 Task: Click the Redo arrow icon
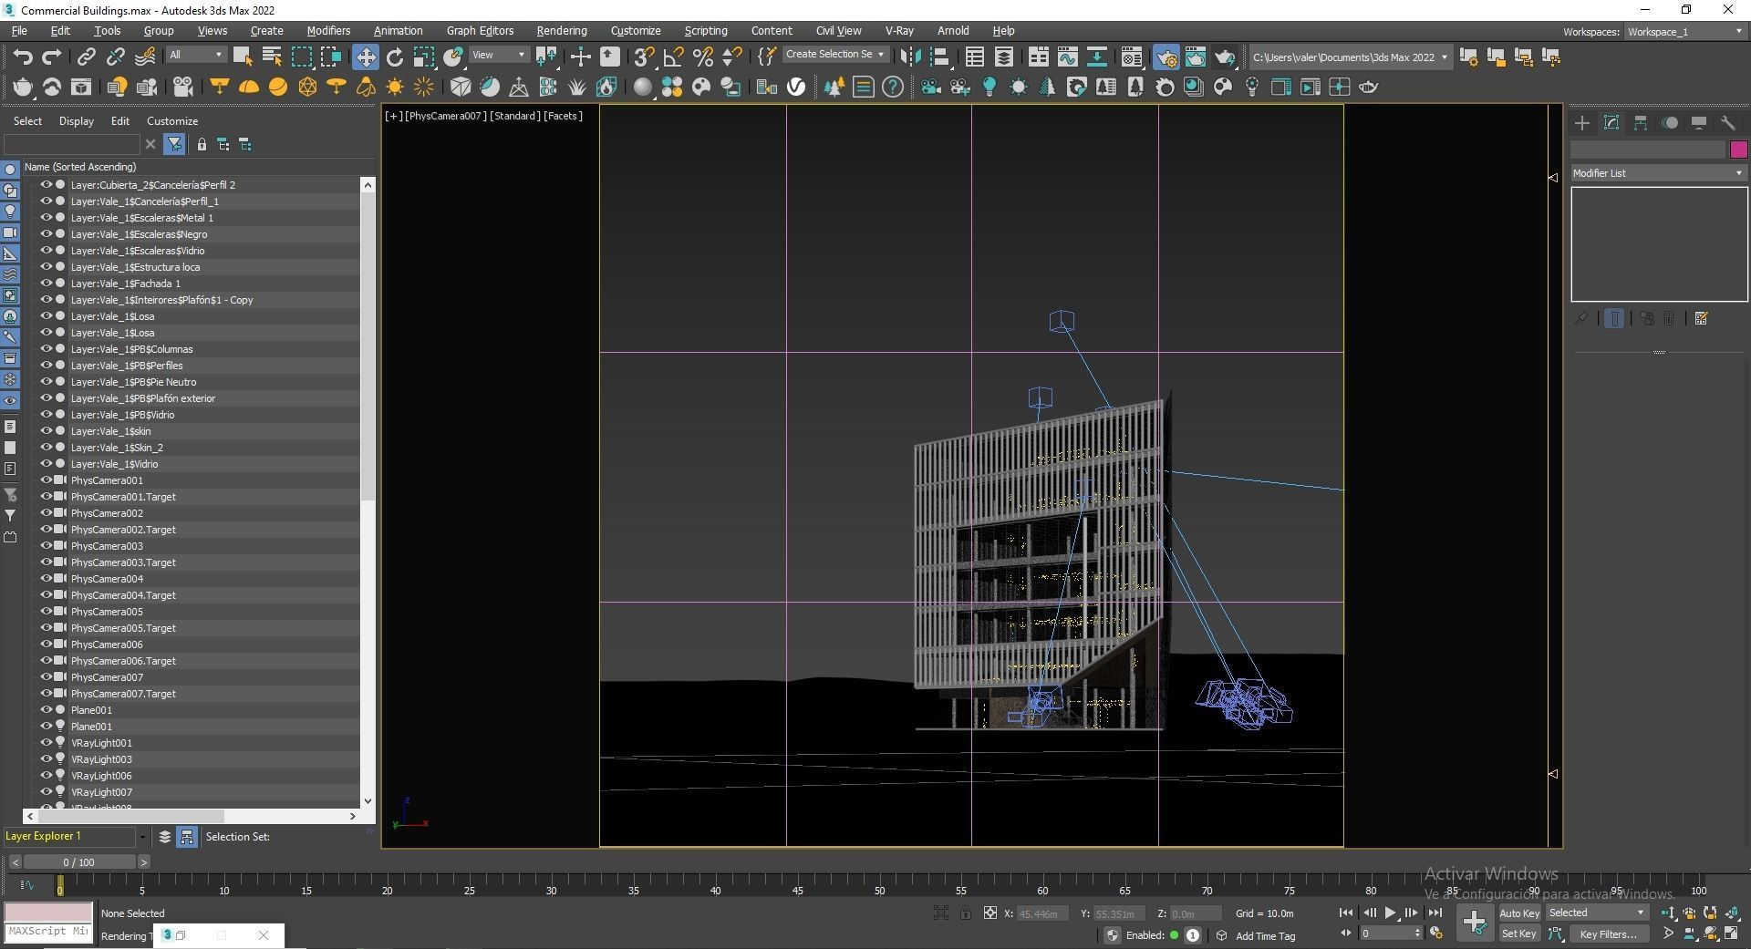click(52, 57)
